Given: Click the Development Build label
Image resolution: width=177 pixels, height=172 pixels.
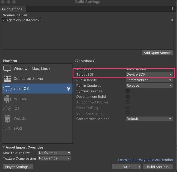Looking at the screenshot, I should 91,97.
